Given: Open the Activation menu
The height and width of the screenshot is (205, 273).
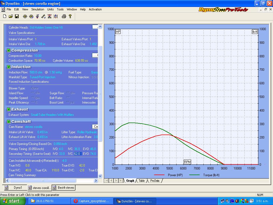Looking at the screenshot, I should tap(95, 9).
